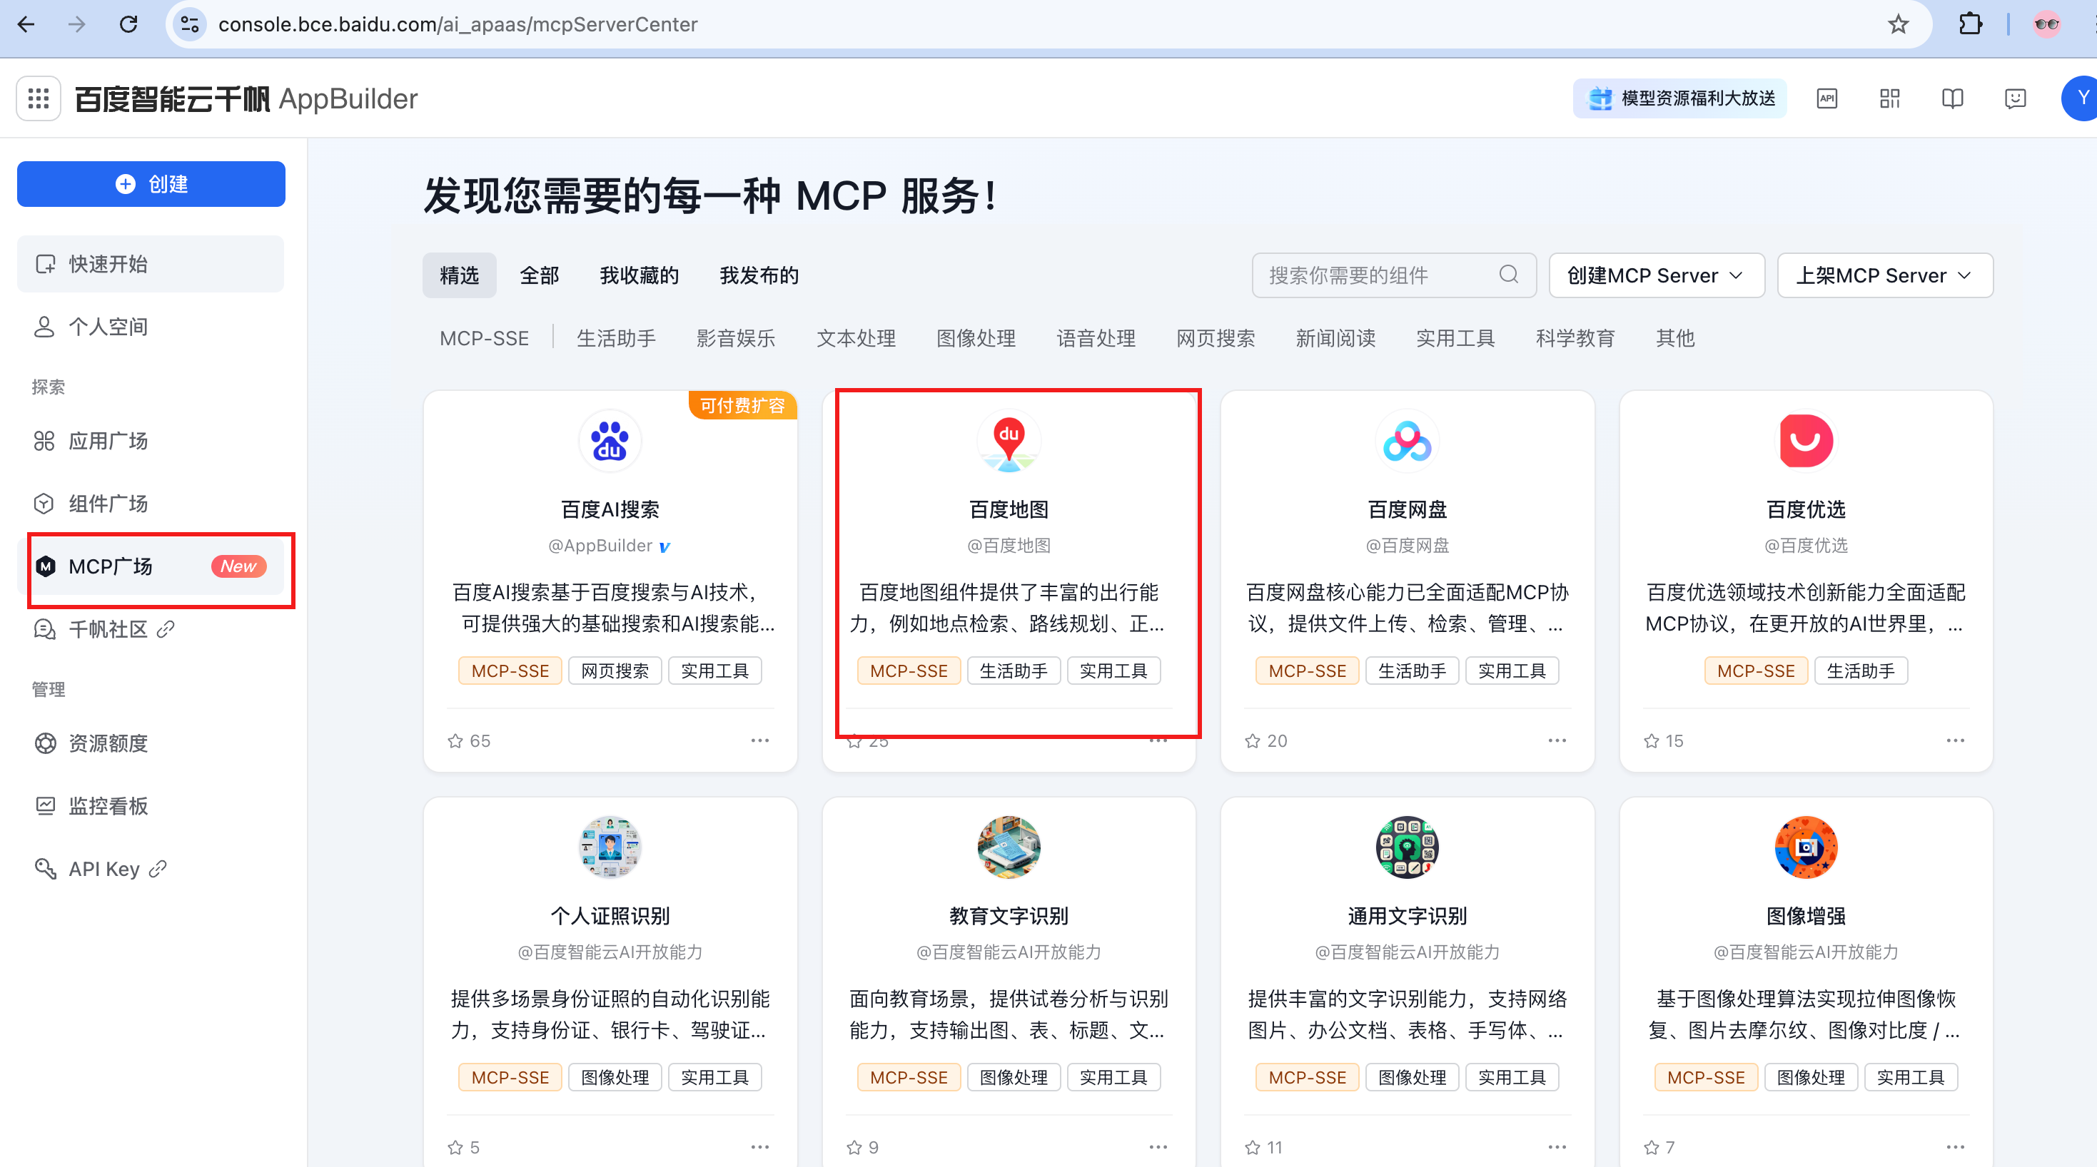Click the API icon in top header
Viewport: 2097px width, 1167px height.
(1826, 98)
